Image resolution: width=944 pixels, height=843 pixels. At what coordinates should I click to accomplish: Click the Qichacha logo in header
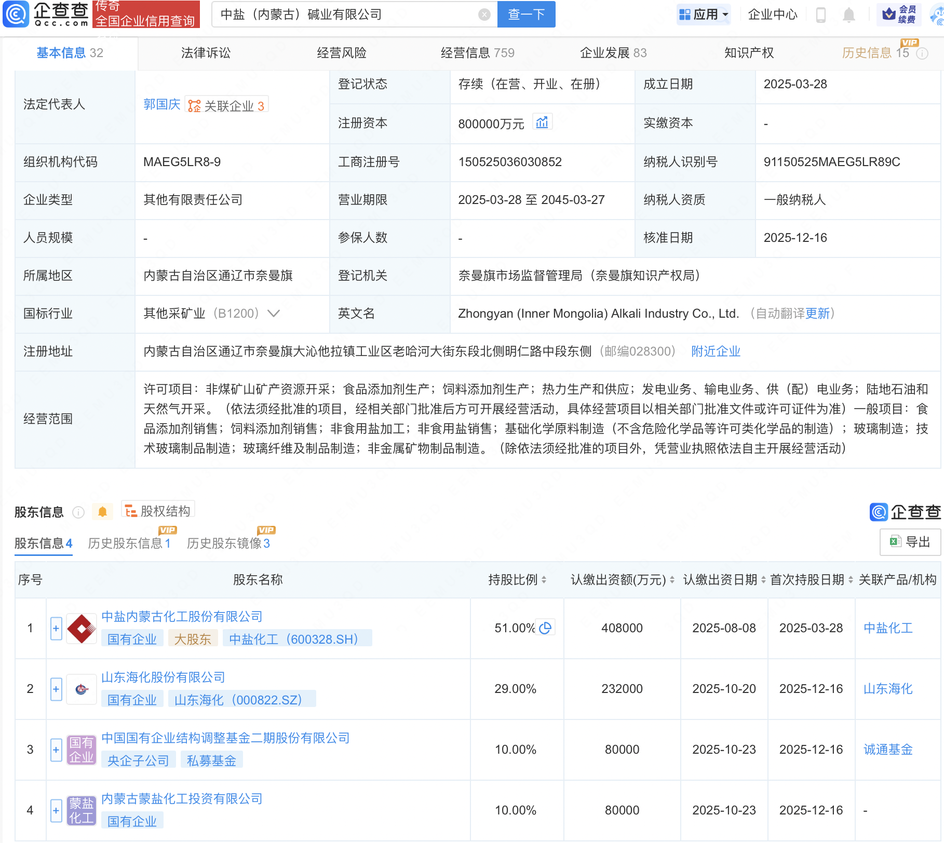(47, 14)
